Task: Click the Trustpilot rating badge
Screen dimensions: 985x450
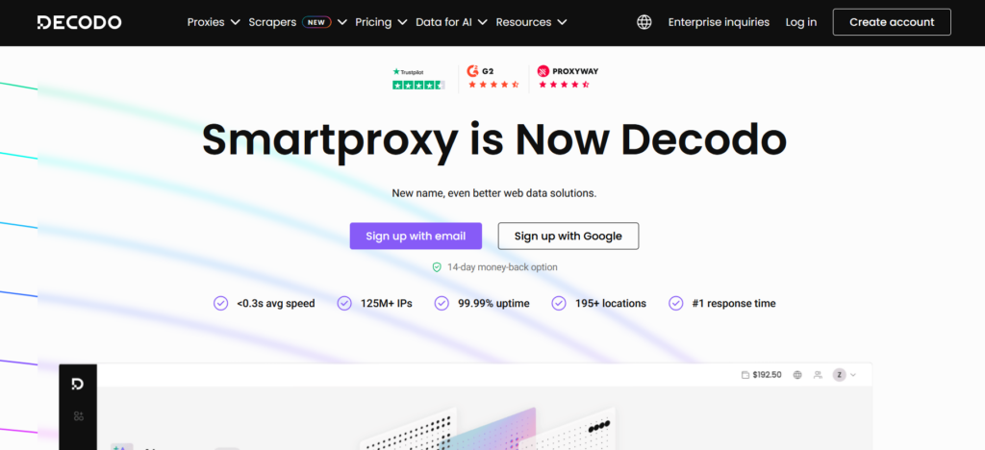Action: pos(418,78)
